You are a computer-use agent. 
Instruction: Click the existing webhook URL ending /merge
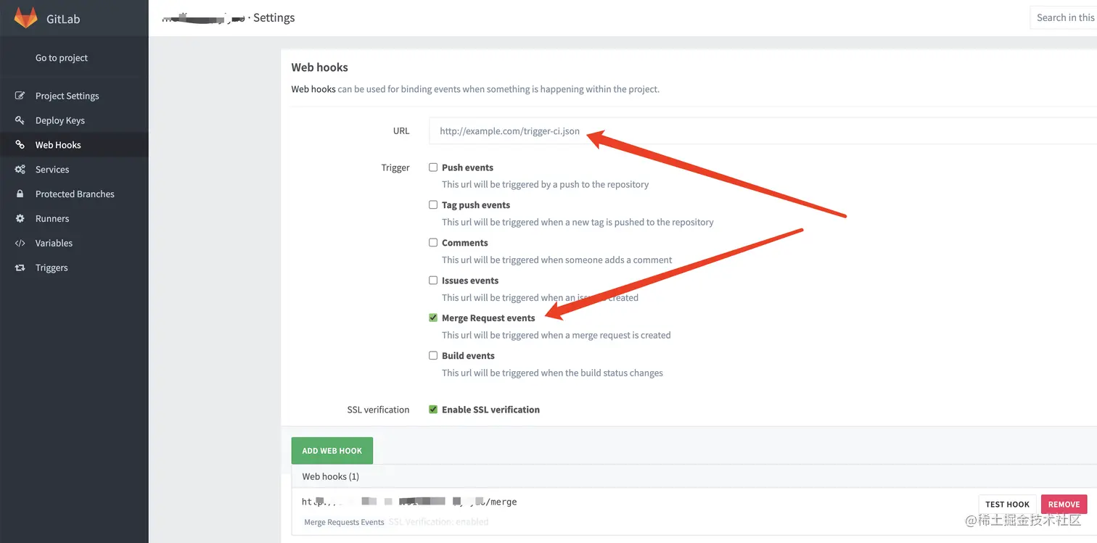tap(409, 502)
